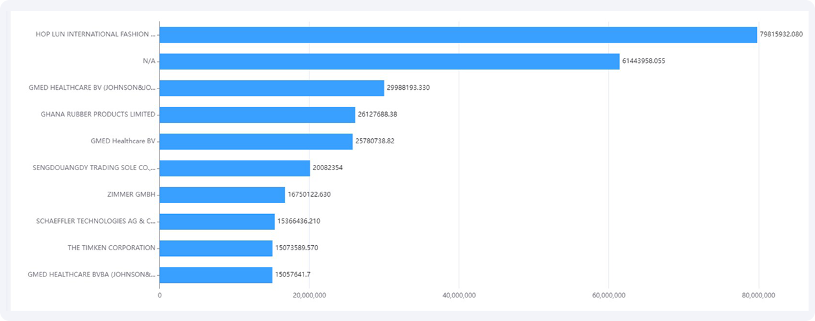Click the ZIMMER GMBH bar

click(x=222, y=195)
